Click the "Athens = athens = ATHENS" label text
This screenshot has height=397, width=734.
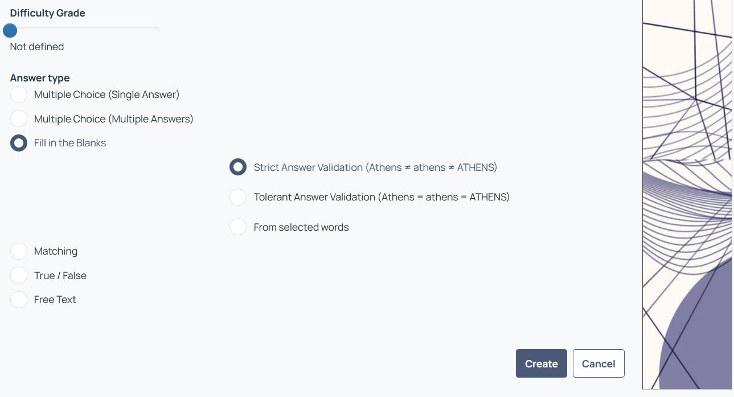tap(444, 197)
